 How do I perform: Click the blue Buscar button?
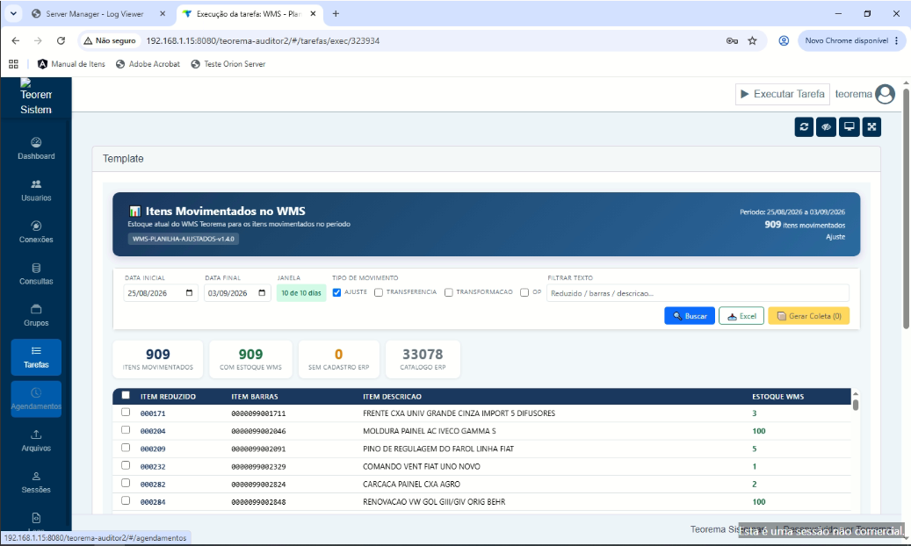click(x=690, y=316)
